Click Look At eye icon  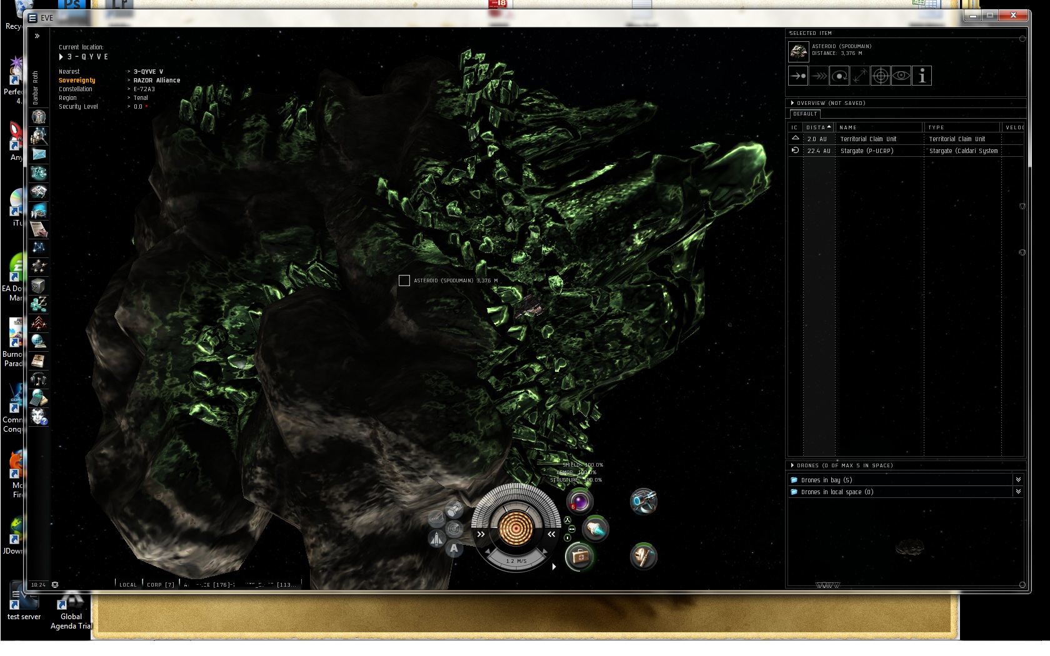(901, 76)
